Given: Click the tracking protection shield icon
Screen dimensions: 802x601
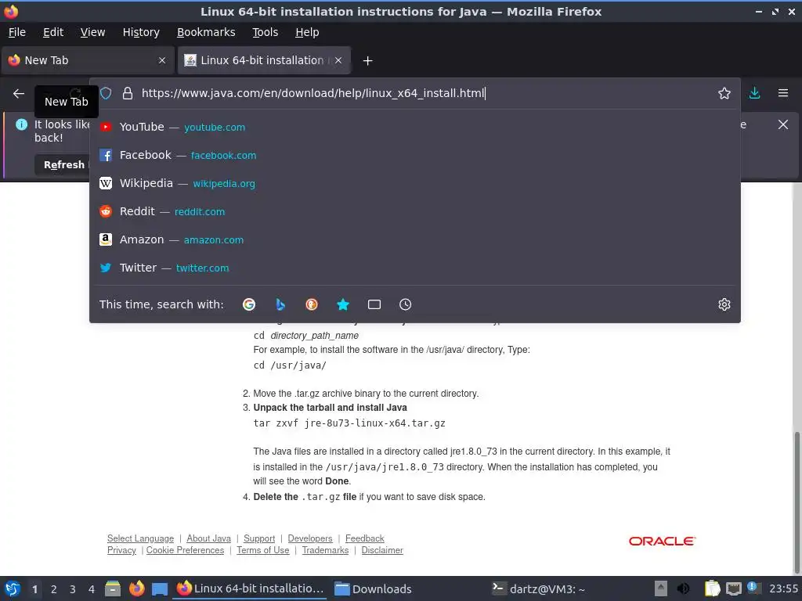Looking at the screenshot, I should coord(106,94).
